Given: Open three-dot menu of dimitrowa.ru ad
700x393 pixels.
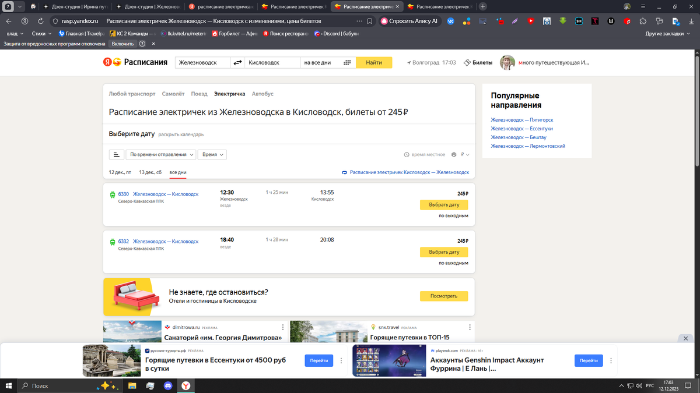Looking at the screenshot, I should [283, 327].
